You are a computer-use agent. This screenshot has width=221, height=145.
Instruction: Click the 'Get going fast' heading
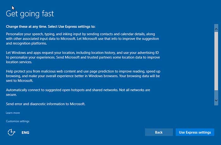(30, 14)
